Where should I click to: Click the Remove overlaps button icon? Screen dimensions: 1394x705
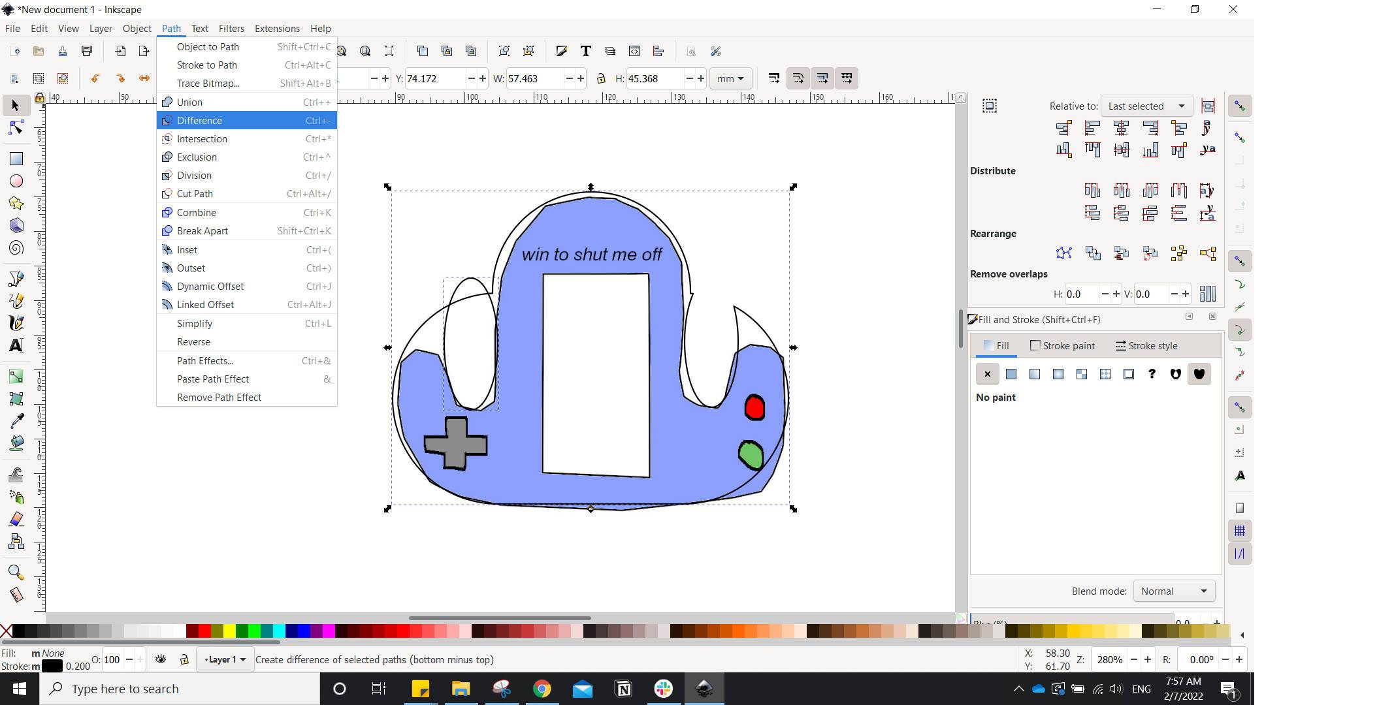coord(1207,294)
